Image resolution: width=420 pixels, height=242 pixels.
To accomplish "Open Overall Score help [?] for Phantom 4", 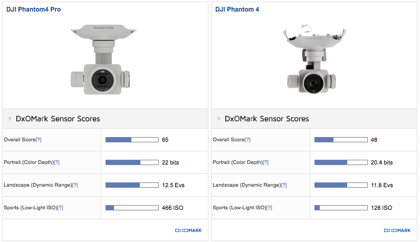I will coord(247,140).
